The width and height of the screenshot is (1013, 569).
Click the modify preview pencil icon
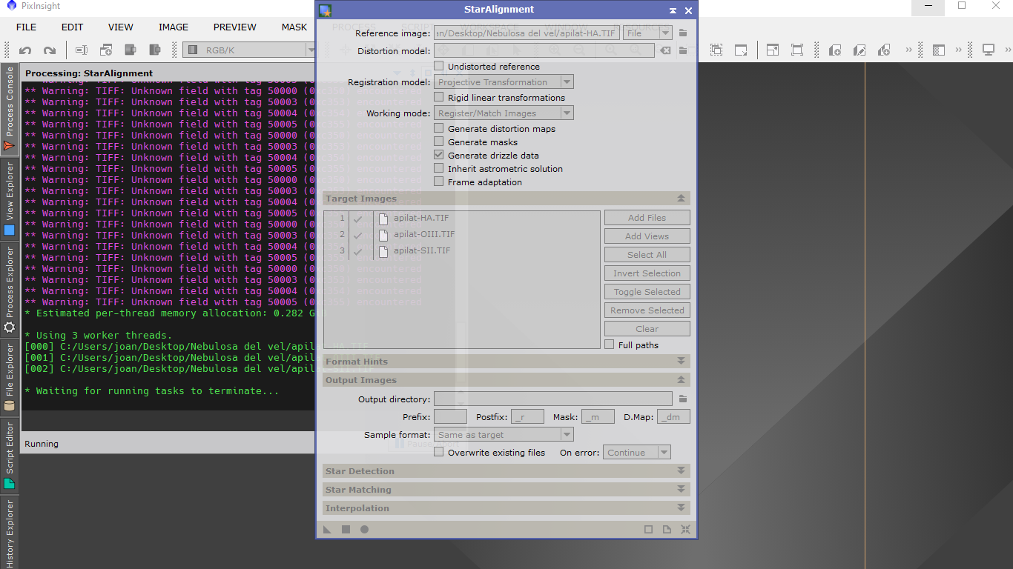(859, 50)
